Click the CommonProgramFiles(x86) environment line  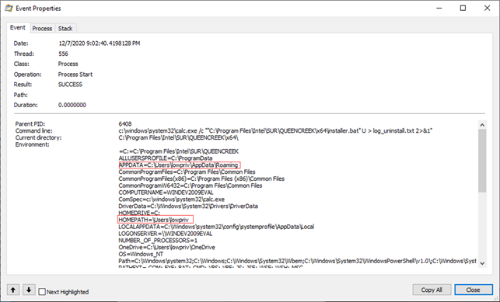click(x=201, y=179)
